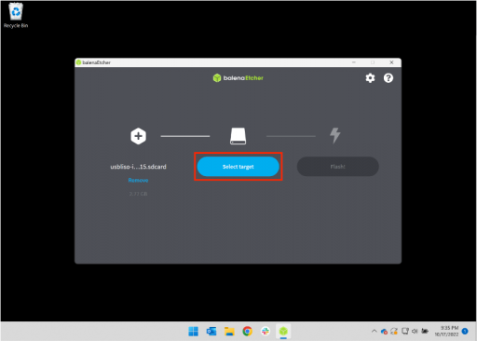Remove the selected image via Remove link

click(138, 180)
